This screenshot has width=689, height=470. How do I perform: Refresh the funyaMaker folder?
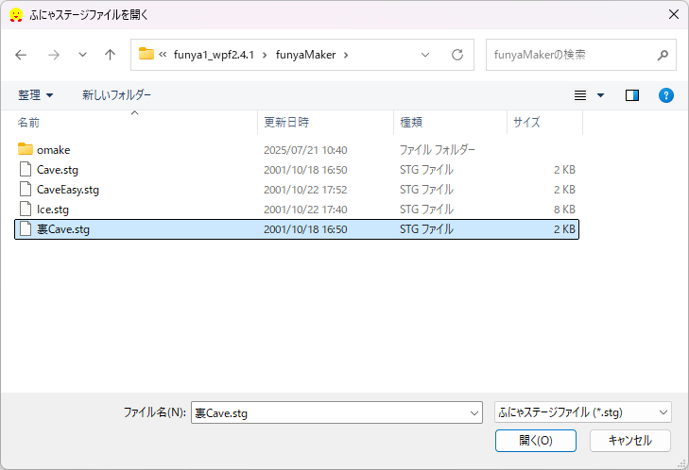457,55
